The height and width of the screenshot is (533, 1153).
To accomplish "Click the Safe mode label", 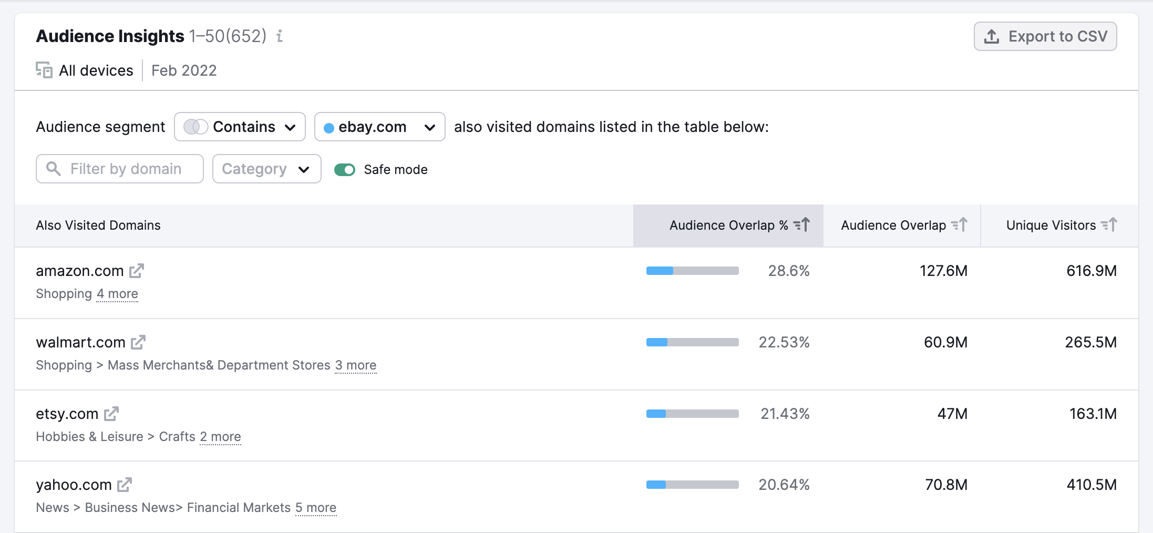I will pos(396,170).
